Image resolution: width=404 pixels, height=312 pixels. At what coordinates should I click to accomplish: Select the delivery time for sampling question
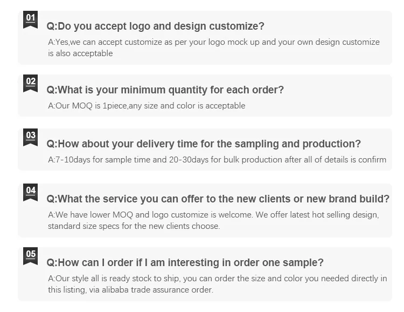pos(204,144)
